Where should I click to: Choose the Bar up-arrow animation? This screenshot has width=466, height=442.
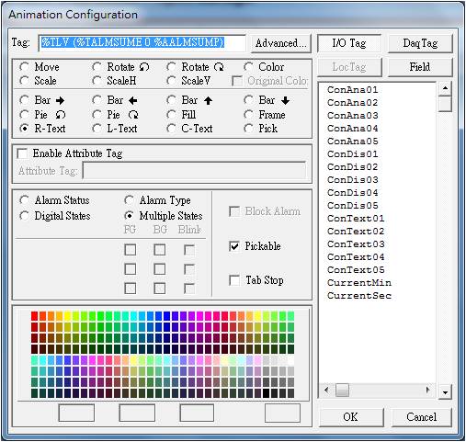coord(171,100)
